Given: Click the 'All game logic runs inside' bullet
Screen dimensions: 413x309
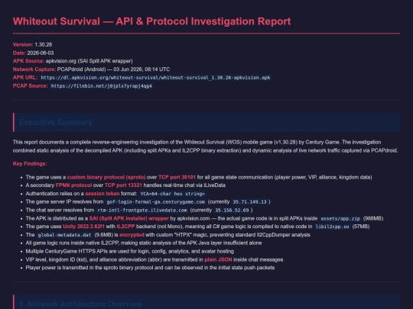Looking at the screenshot, I should 144,243.
